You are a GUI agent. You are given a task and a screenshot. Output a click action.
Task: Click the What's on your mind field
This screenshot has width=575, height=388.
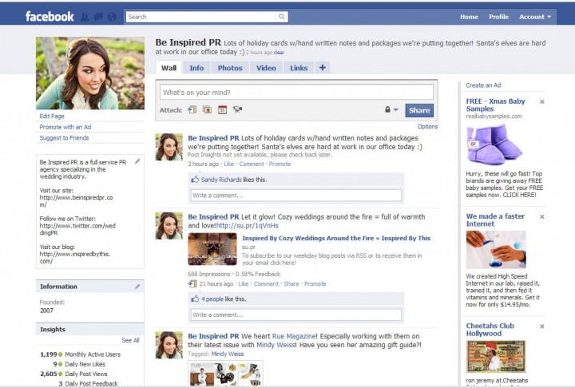tap(296, 93)
